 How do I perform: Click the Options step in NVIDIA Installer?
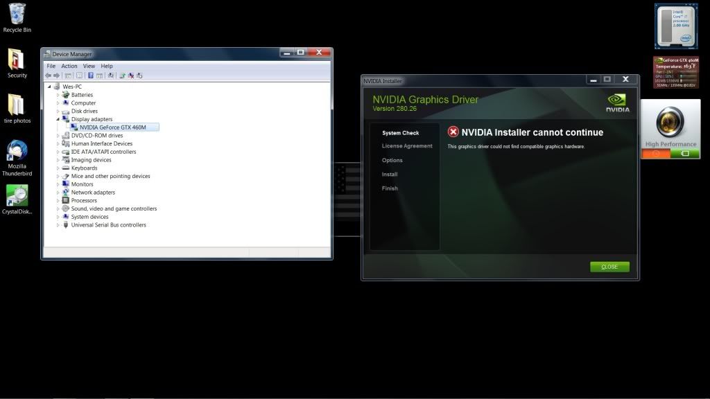tap(392, 160)
